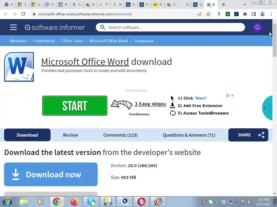277x207 pixels.
Task: Open the media player taskbar icon
Action: [x=40, y=202]
